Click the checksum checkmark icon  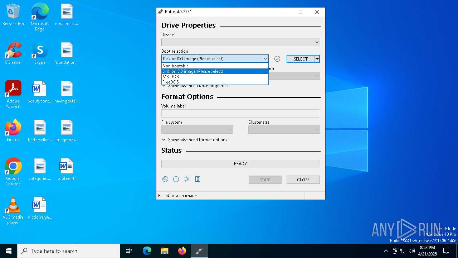point(277,59)
